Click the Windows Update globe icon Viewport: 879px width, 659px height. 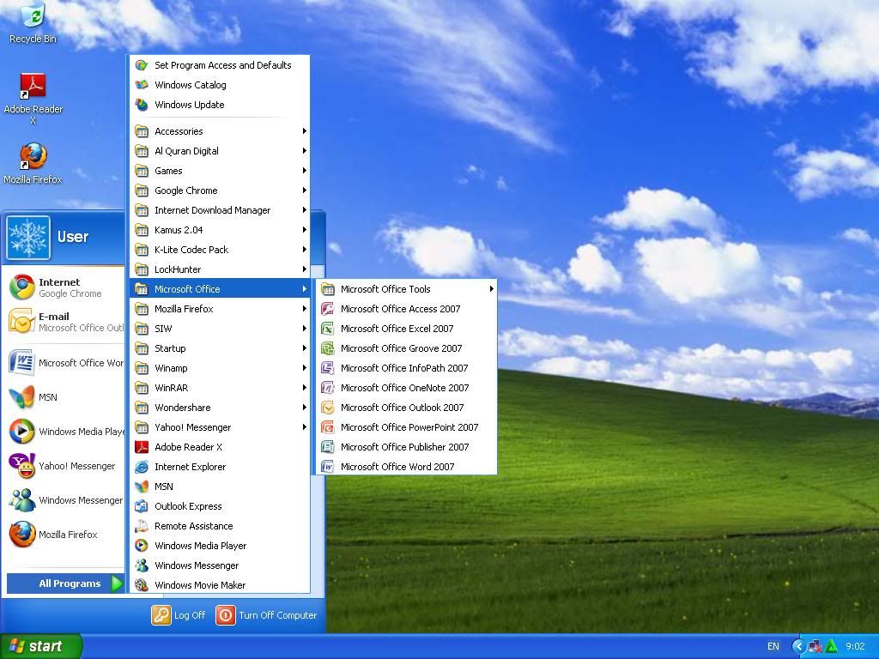pos(142,104)
